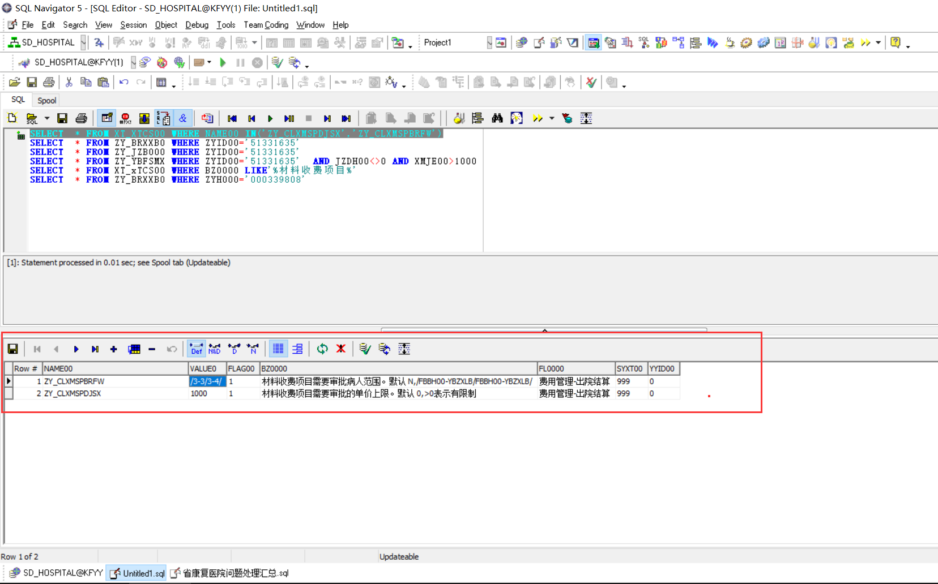Viewport: 938px width, 584px height.
Task: Open the Debug menu
Action: tap(197, 25)
